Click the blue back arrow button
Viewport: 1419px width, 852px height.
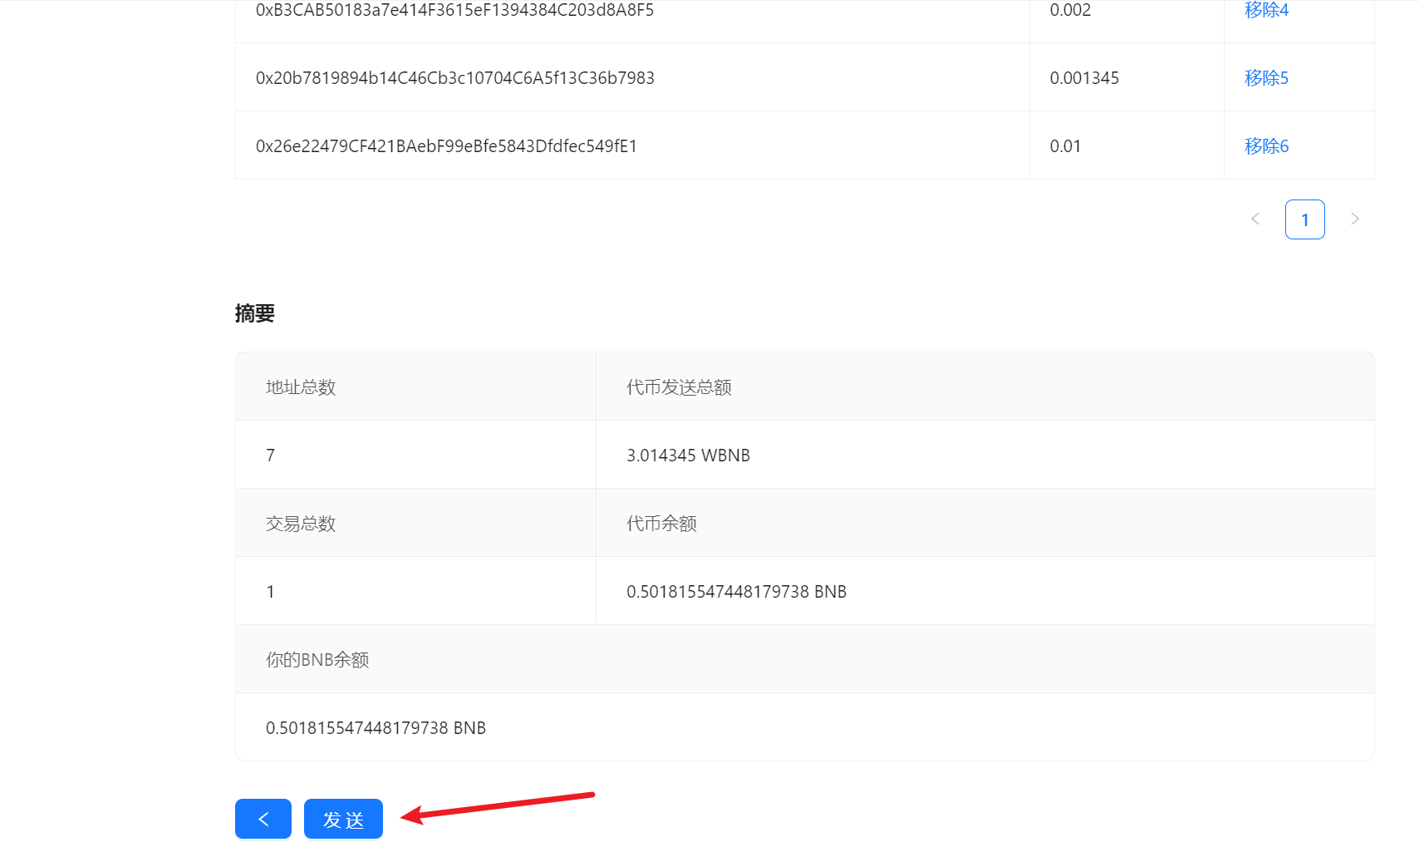click(x=263, y=819)
